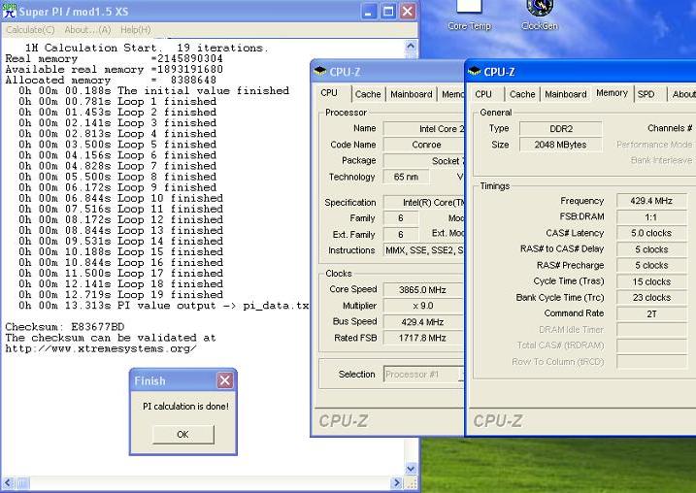The height and width of the screenshot is (493, 696).
Task: Click the CAS# Latency value 5.0 clocks
Action: click(651, 234)
